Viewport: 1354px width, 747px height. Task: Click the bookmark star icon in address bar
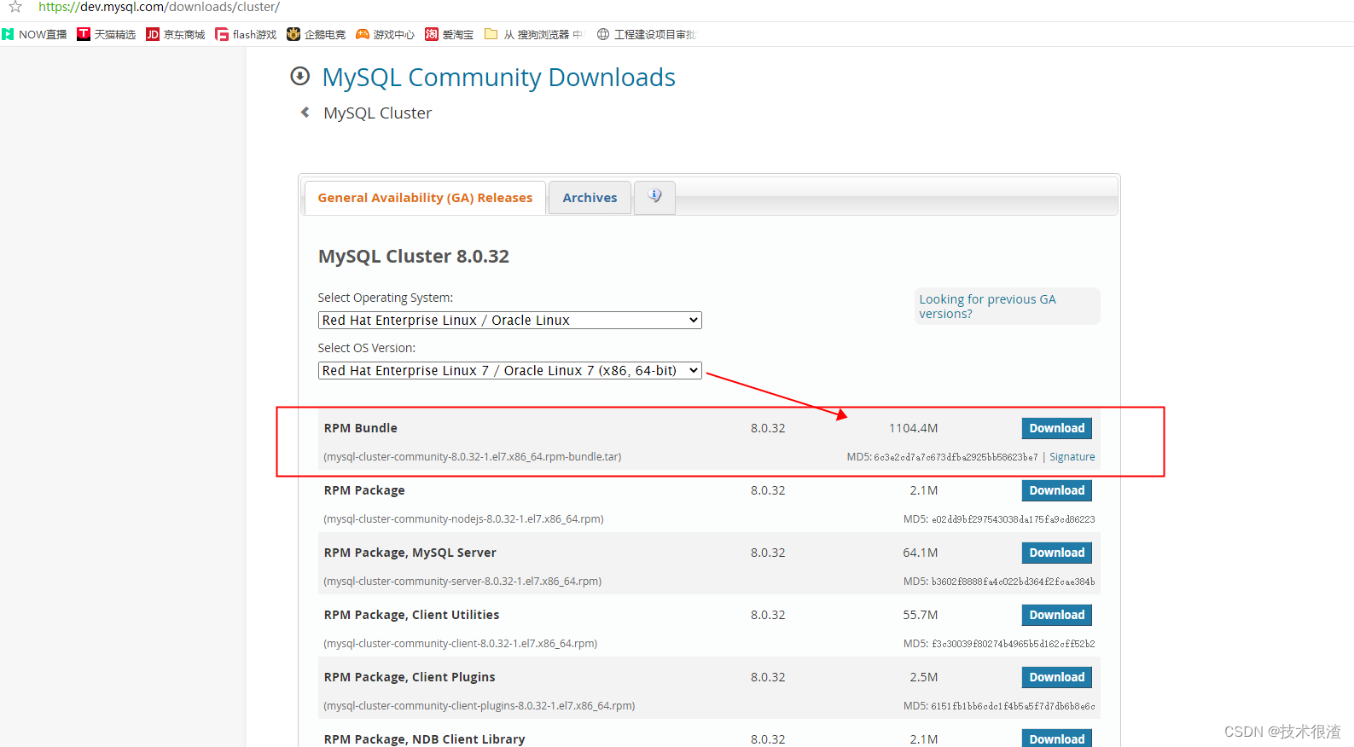(x=15, y=7)
